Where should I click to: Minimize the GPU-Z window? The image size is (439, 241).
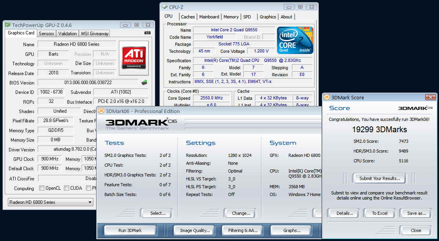[x=125, y=25]
